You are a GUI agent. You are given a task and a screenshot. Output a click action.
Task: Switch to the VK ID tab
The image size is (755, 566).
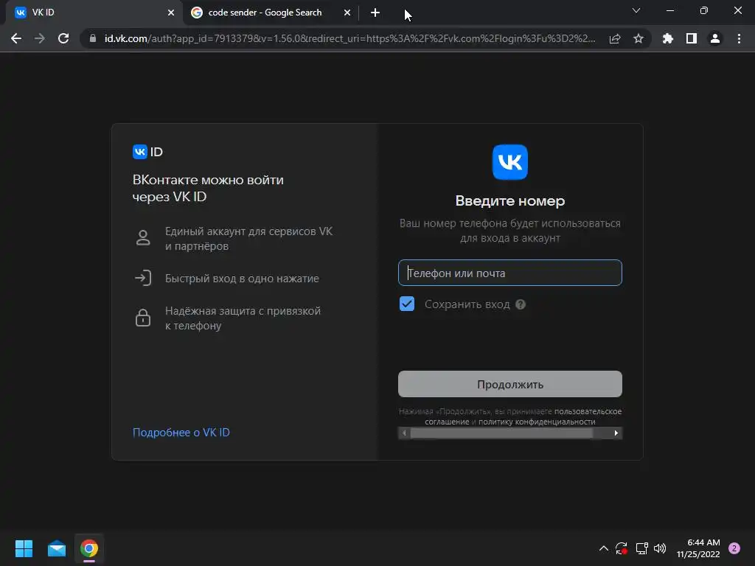pyautogui.click(x=91, y=13)
